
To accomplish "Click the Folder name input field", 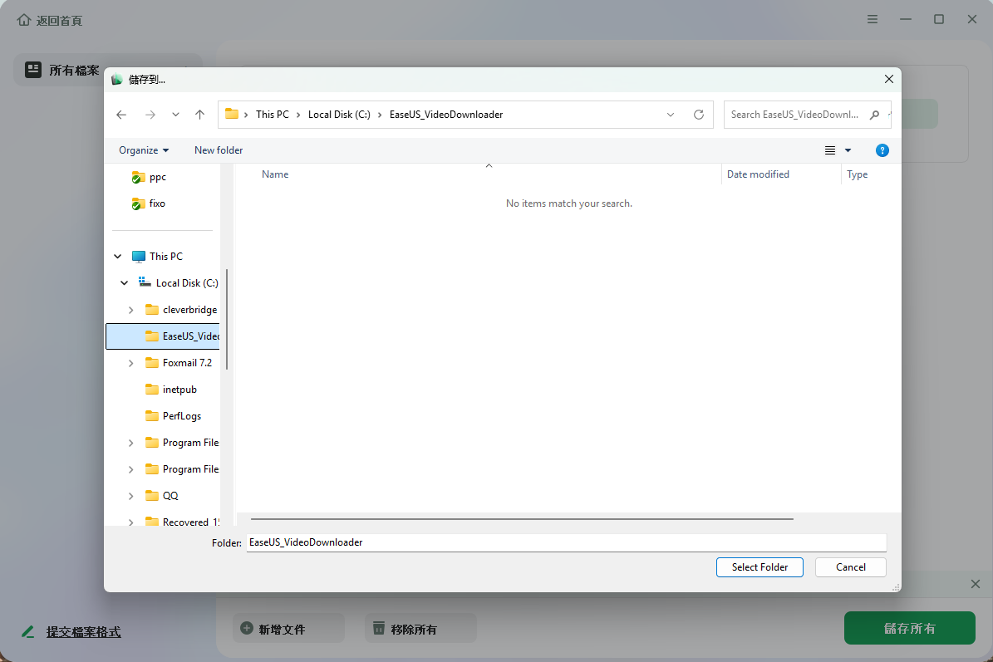I will coord(565,542).
